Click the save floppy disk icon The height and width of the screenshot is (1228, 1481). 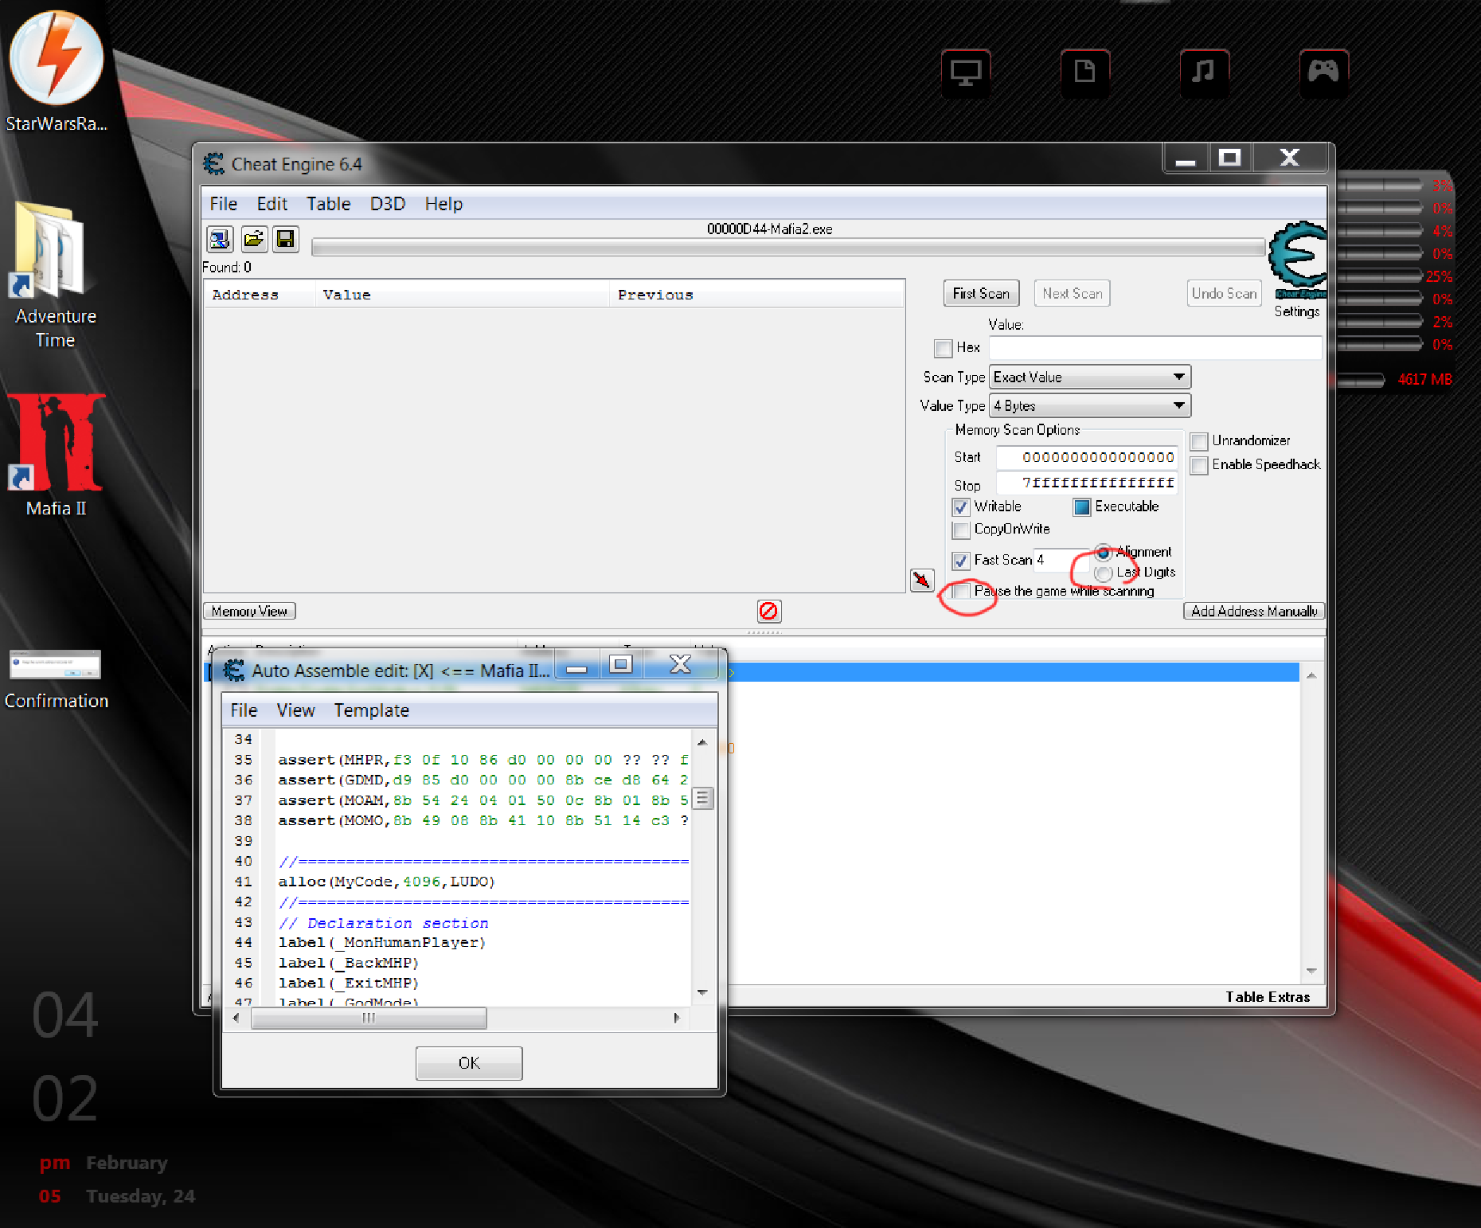click(285, 239)
